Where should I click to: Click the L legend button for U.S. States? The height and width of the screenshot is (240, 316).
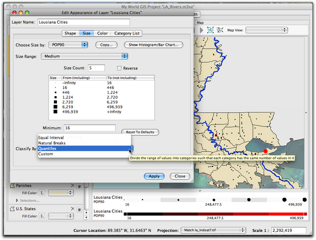pyautogui.click(x=42, y=216)
